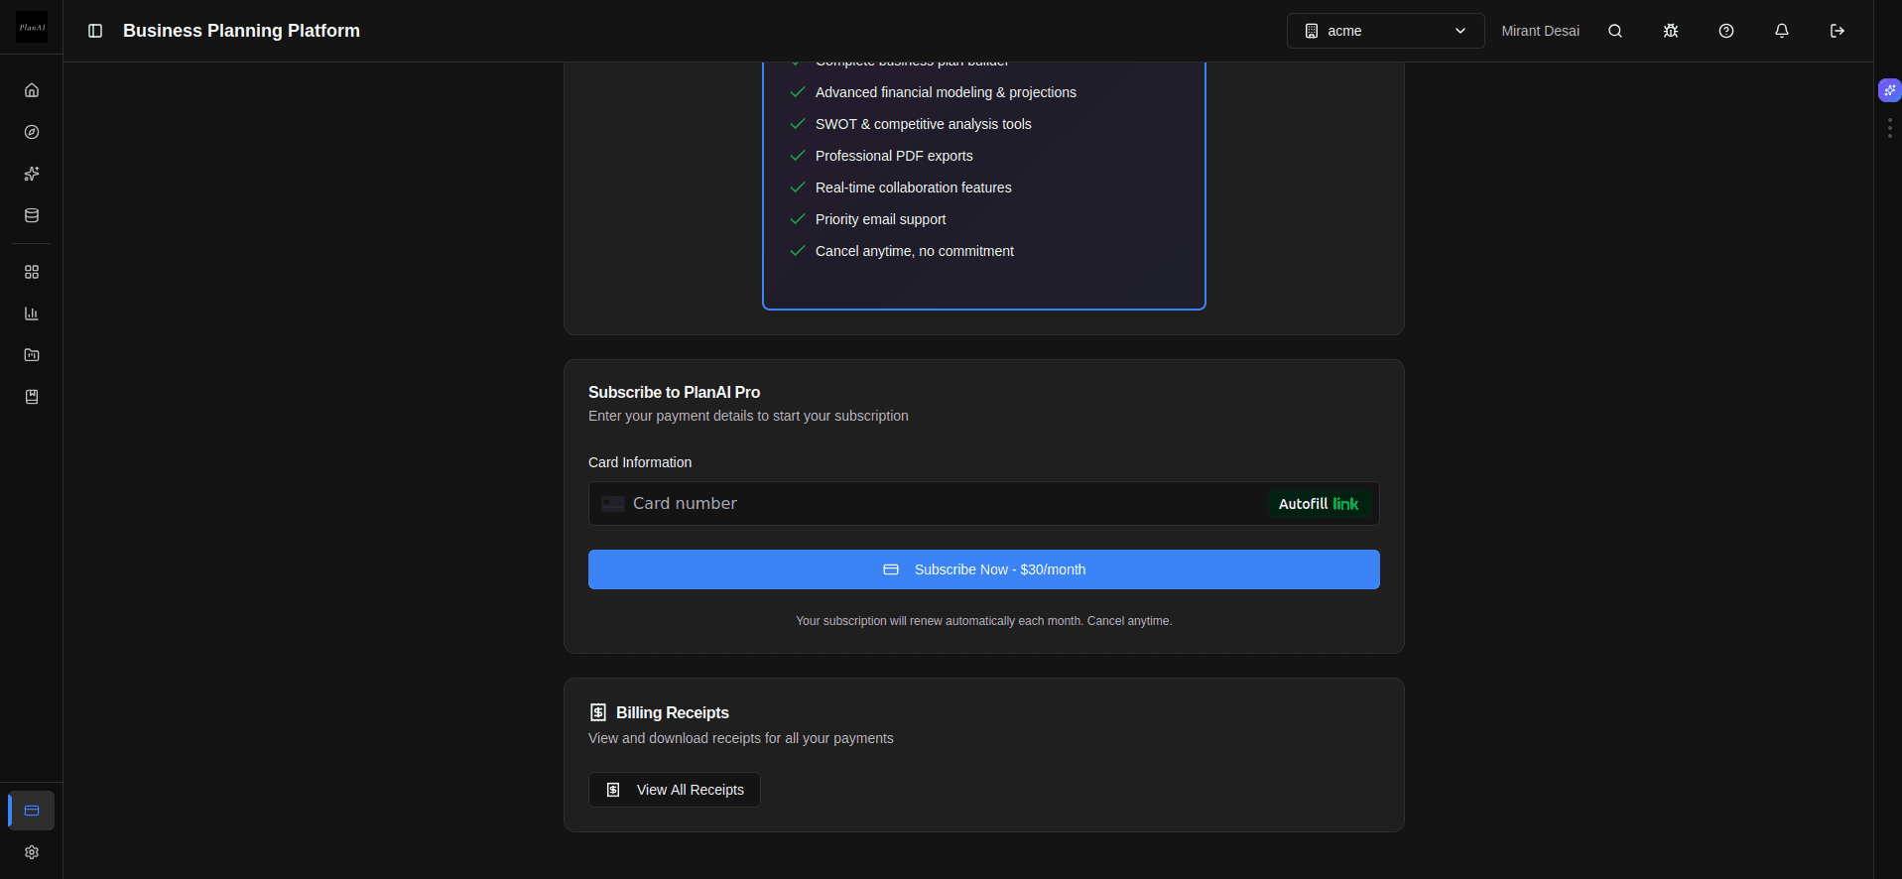
Task: Click 'SWOT & competitive analysis tools' text
Action: 924,124
